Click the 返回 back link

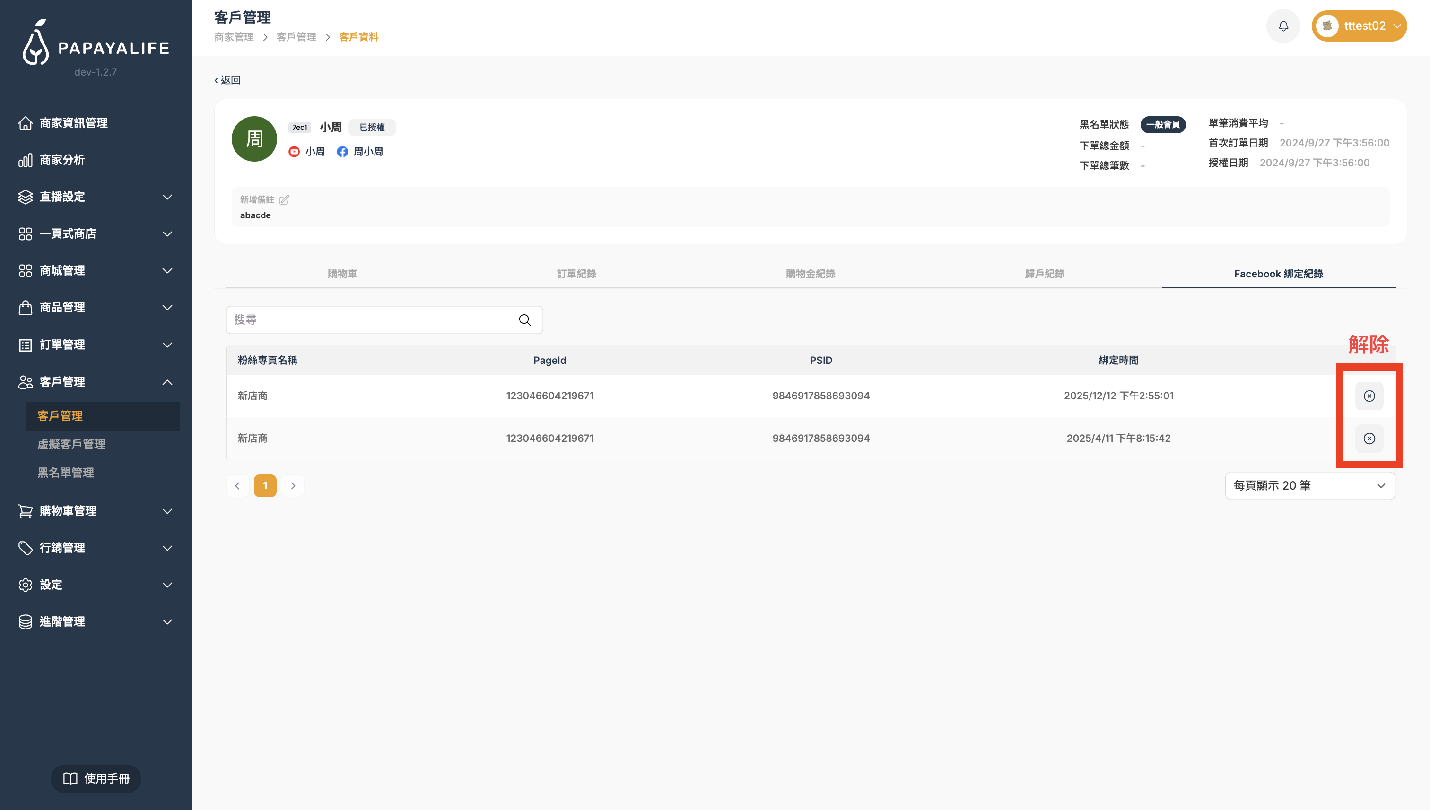tap(227, 80)
